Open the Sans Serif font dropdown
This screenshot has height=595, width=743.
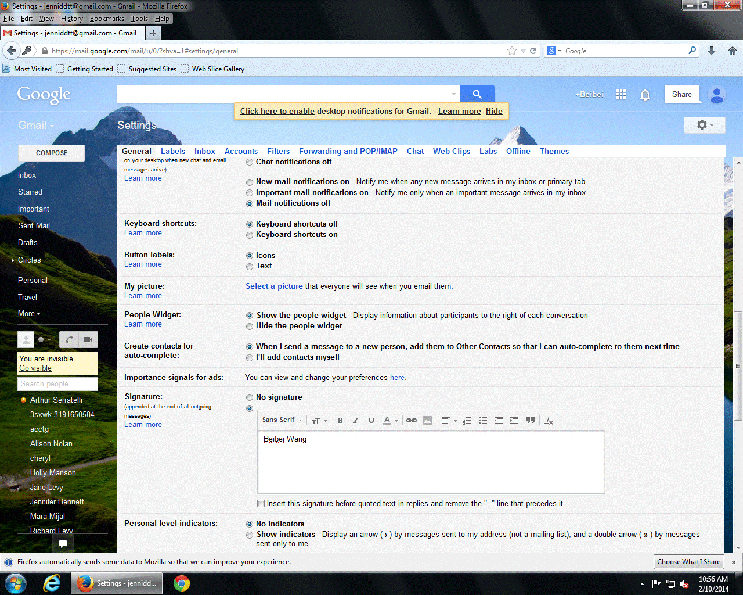[x=282, y=420]
